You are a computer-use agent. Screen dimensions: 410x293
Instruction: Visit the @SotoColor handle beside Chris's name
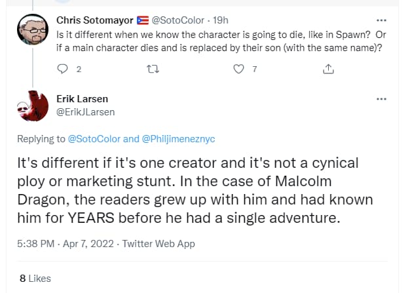click(x=177, y=20)
